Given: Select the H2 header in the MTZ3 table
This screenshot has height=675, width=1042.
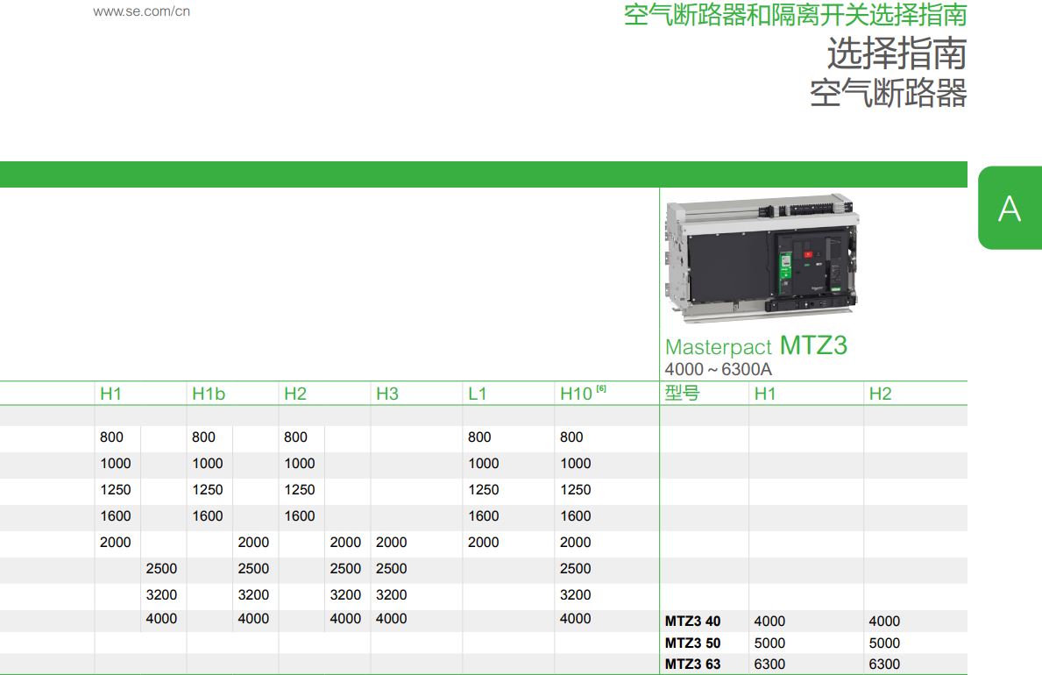Looking at the screenshot, I should (880, 394).
